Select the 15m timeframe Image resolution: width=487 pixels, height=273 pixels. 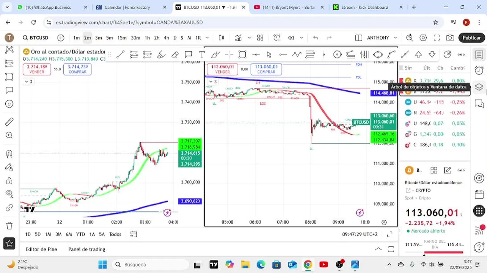tap(122, 38)
